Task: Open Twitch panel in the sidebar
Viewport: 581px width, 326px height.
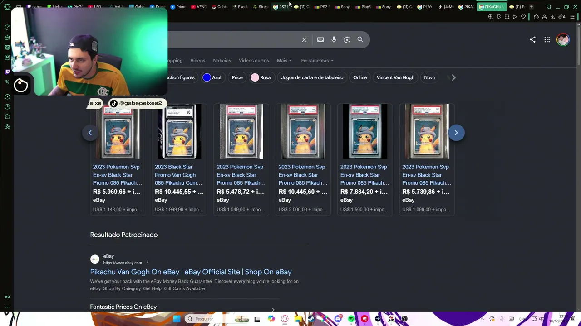Action: 7,72
